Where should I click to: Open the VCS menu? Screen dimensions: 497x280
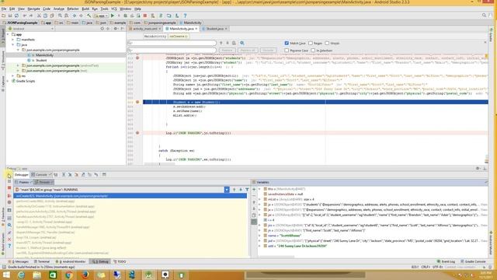(114, 9)
